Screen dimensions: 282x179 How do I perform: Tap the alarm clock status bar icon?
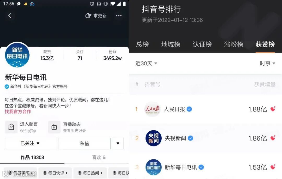coord(92,4)
